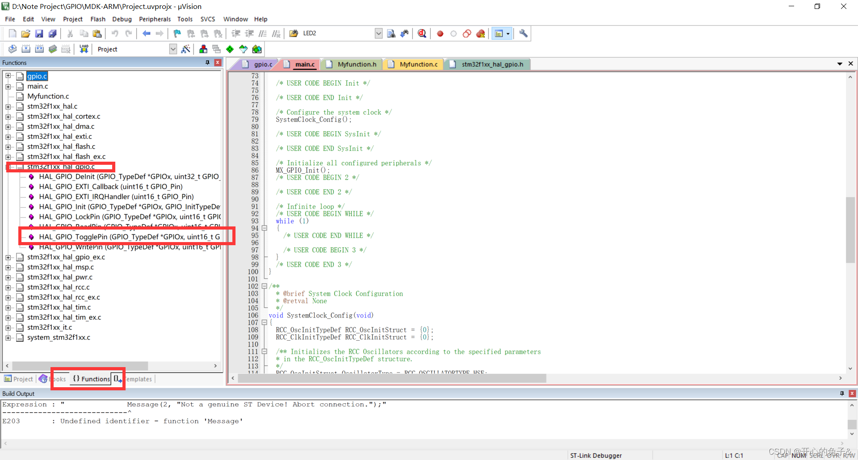Select HAL_GPIO_TogglePin function in the tree
The image size is (858, 460).
click(129, 237)
